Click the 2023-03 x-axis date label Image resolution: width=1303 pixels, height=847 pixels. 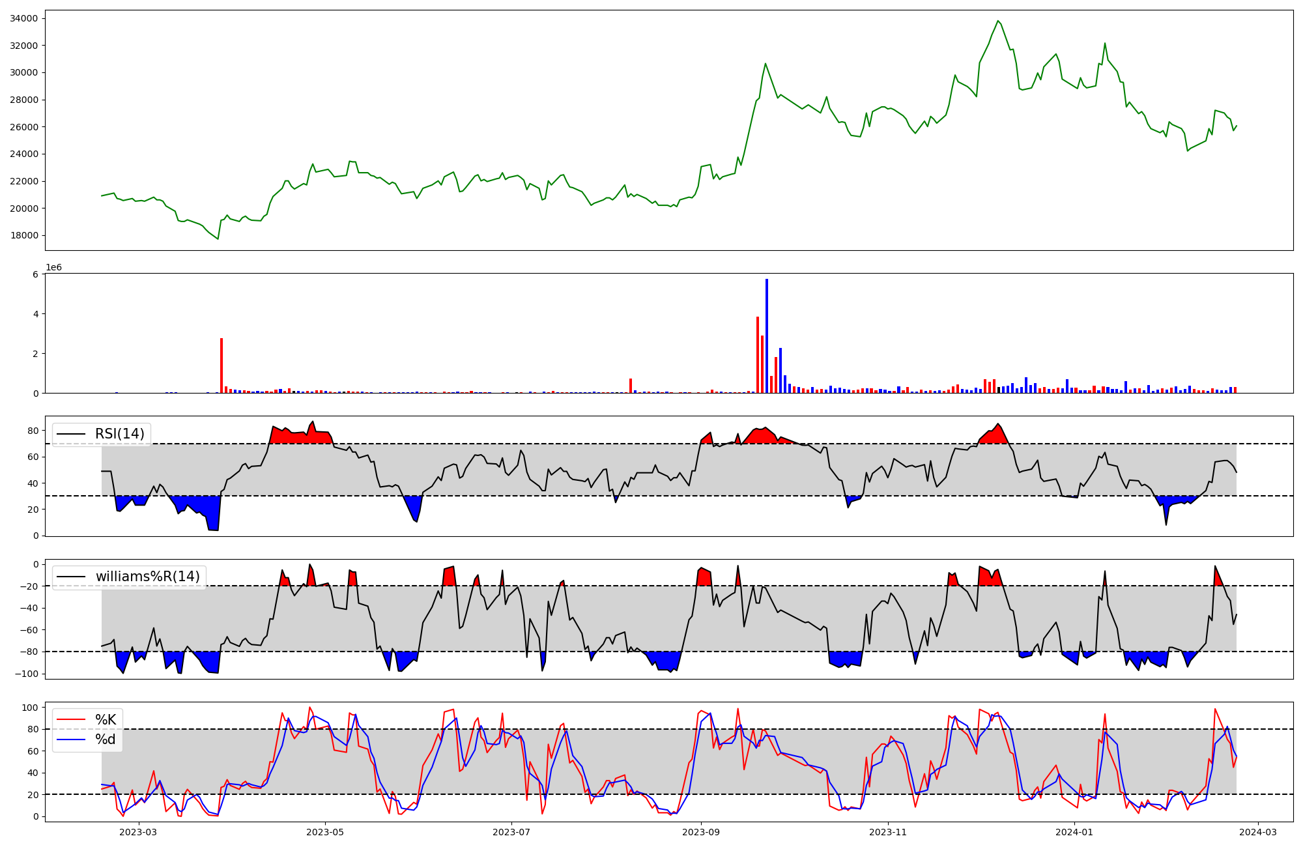(x=139, y=832)
